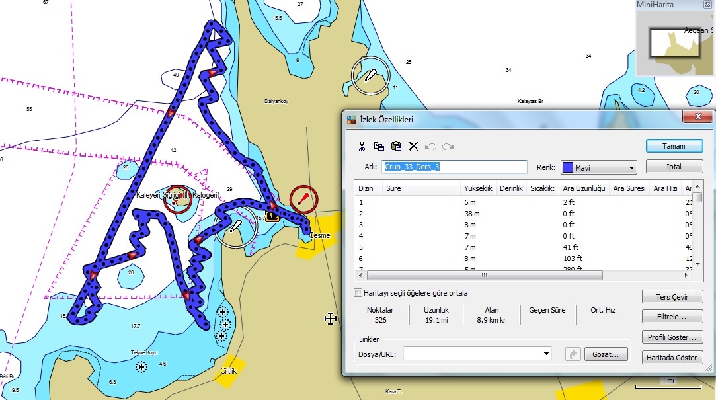Click the disabled link go-arrow button beside Dosya/URL
The width and height of the screenshot is (716, 400).
(x=573, y=354)
